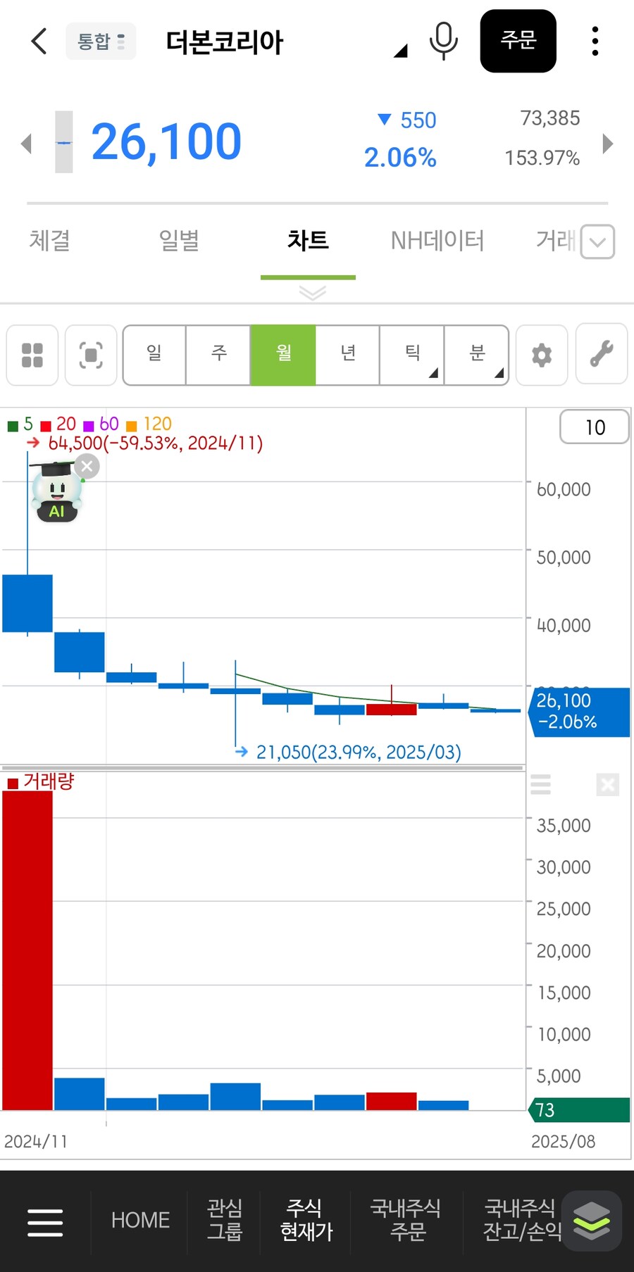Tap the price change 550 value
This screenshot has height=1272, width=634.
click(x=418, y=120)
